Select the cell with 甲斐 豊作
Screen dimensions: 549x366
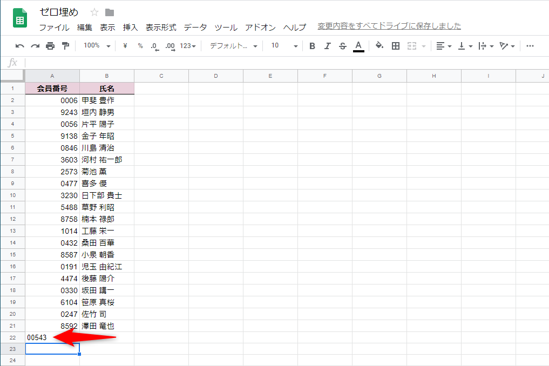pos(107,100)
